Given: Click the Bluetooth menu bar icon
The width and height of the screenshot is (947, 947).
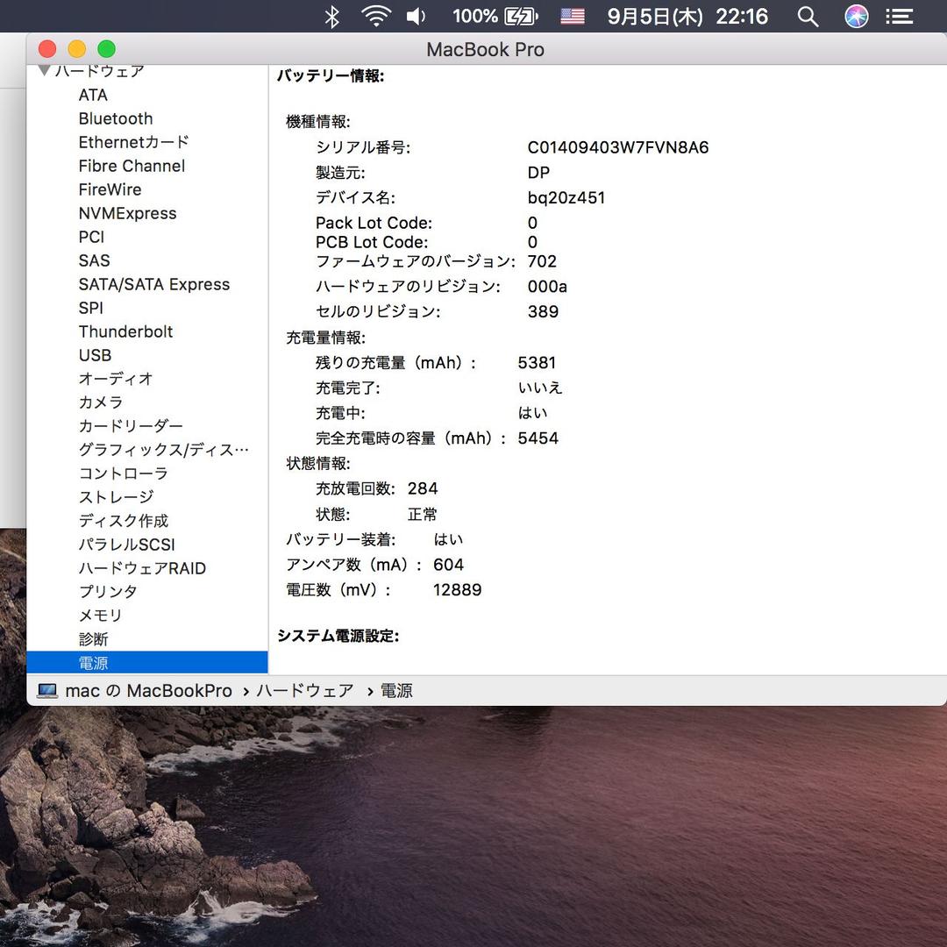Looking at the screenshot, I should click(x=331, y=16).
